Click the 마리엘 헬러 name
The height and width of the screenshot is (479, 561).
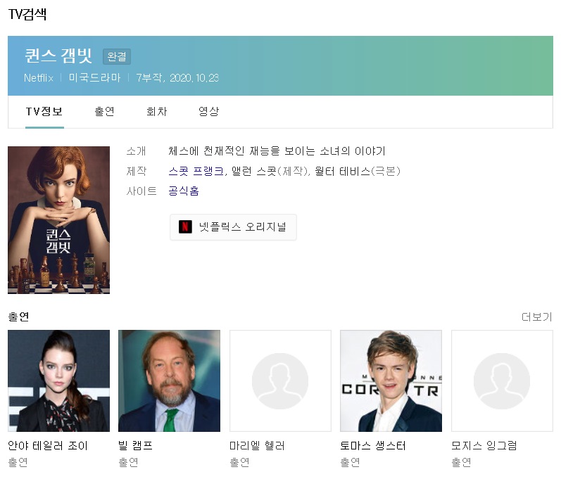click(257, 446)
